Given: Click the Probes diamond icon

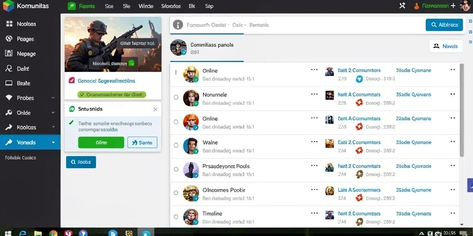Looking at the screenshot, I should 9,98.
